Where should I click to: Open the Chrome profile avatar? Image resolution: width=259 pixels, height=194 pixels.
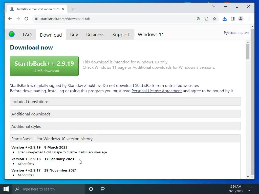point(241,19)
